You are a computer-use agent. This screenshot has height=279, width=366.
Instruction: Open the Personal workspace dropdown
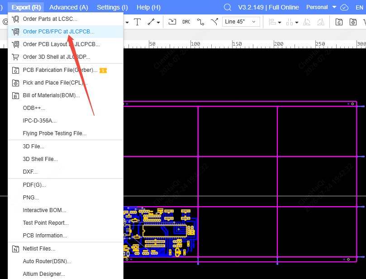click(321, 7)
